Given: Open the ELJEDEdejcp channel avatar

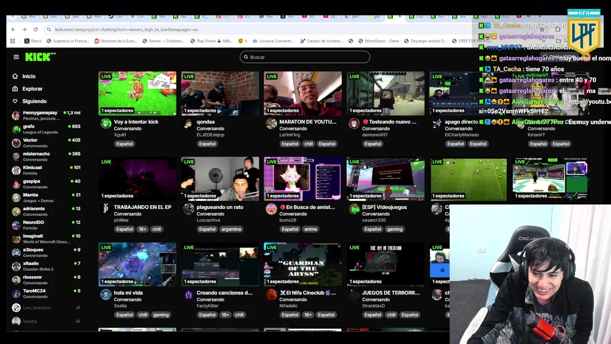Looking at the screenshot, I should click(189, 124).
